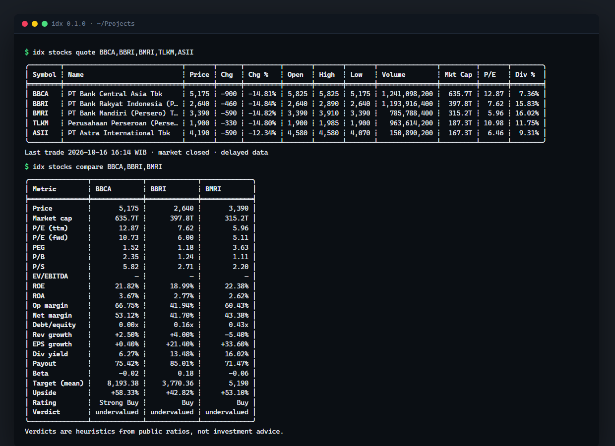
Task: Minimize the window using the yellow button
Action: [35, 24]
